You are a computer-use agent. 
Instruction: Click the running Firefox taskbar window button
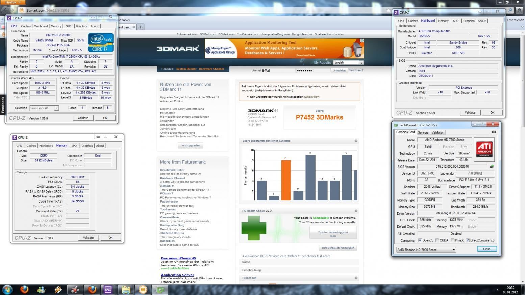tap(92, 289)
